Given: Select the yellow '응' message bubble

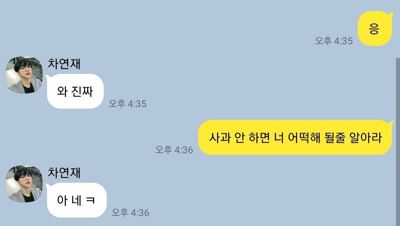Looking at the screenshot, I should coord(374,28).
